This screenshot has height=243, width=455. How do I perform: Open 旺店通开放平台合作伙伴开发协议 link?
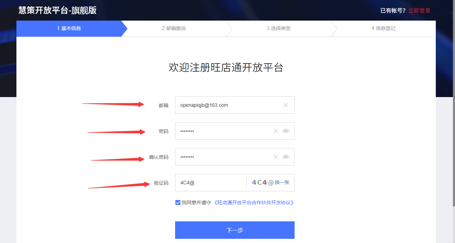pos(253,202)
